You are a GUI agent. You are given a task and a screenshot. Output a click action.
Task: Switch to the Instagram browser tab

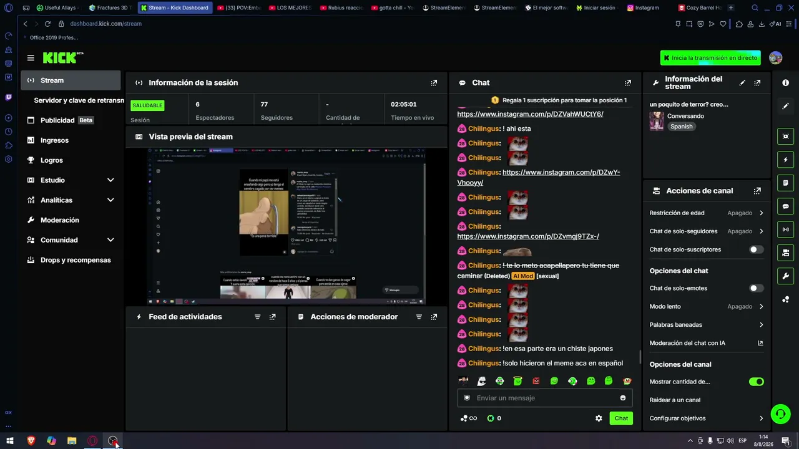[x=647, y=8]
